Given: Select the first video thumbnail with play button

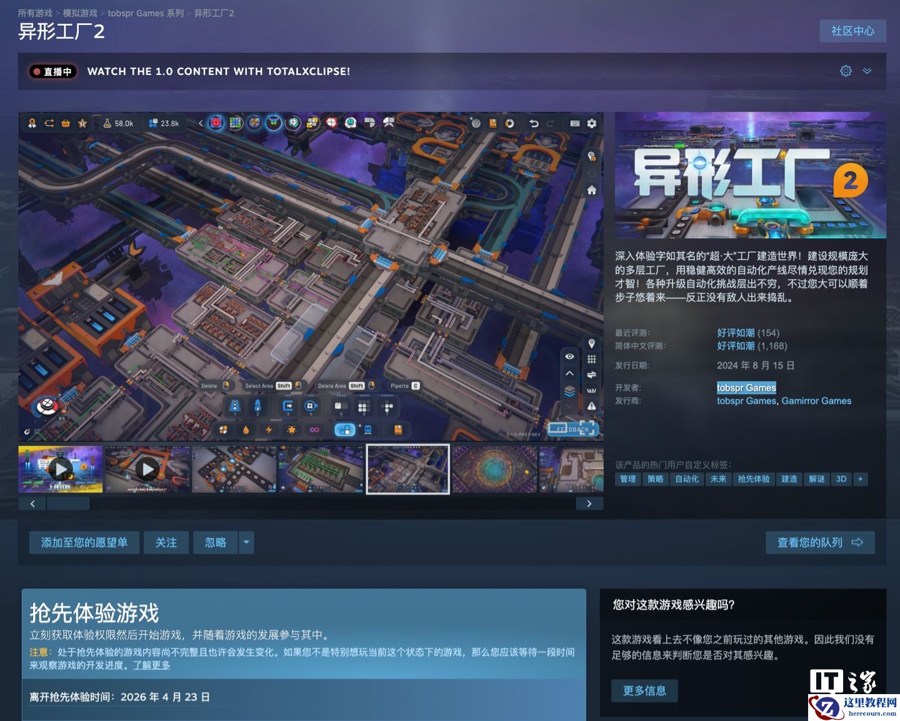Looking at the screenshot, I should tap(60, 469).
